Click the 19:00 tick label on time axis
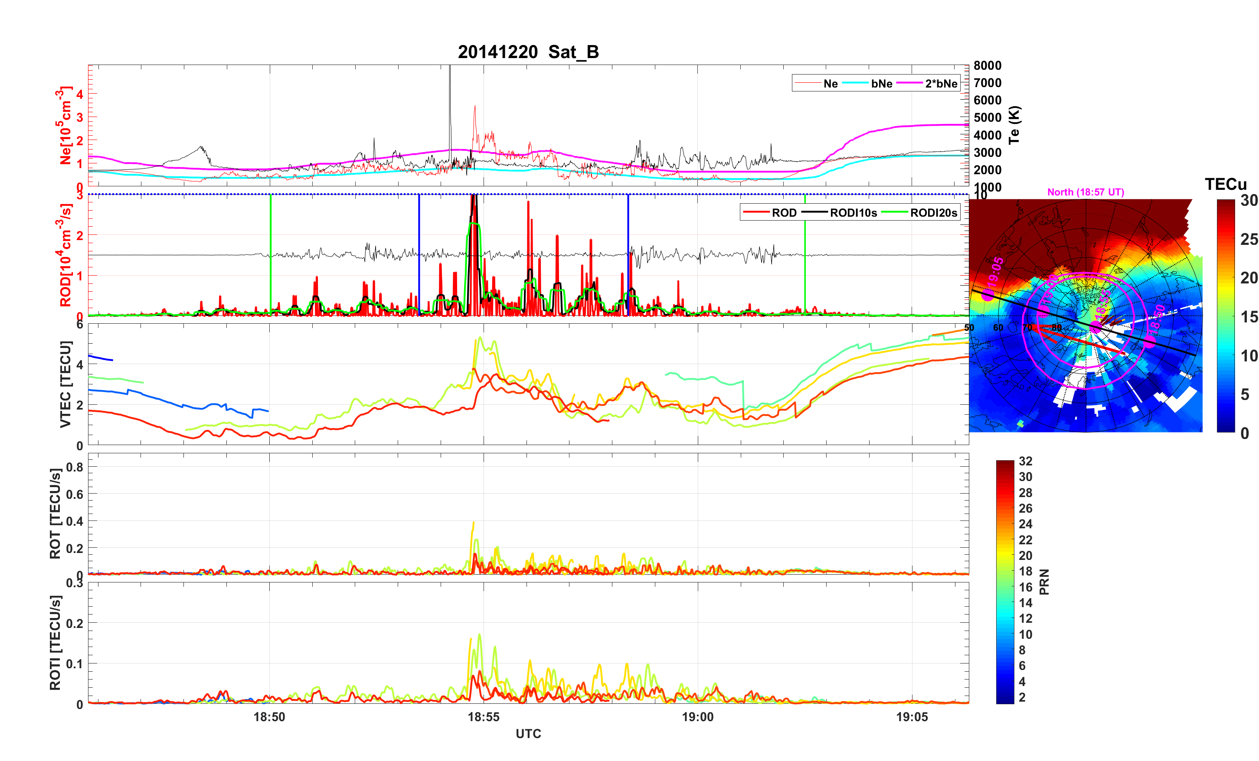Image resolution: width=1259 pixels, height=761 pixels. 697,716
